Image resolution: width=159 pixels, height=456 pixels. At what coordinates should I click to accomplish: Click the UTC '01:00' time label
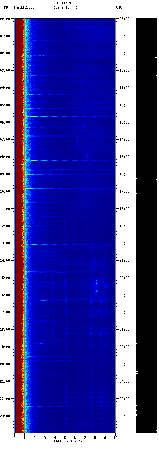(124, 330)
